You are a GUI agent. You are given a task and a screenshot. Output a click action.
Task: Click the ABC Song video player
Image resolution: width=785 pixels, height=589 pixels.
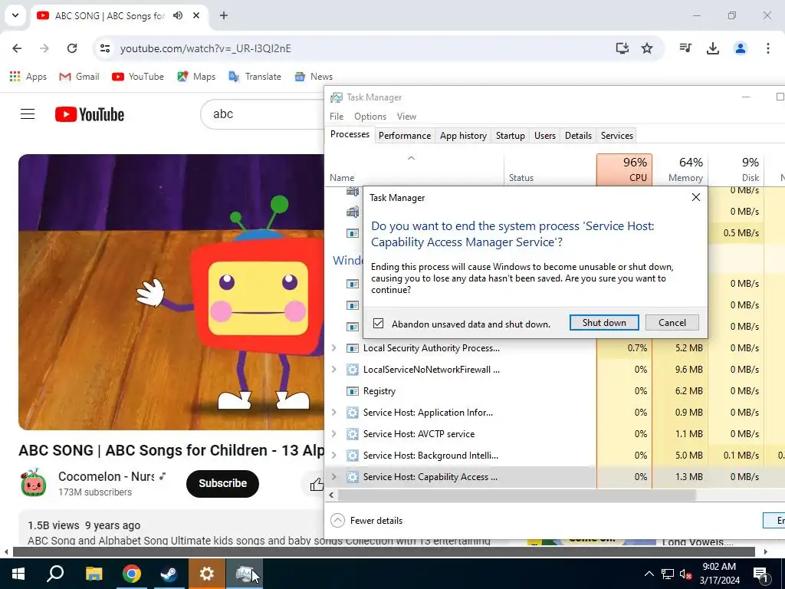tap(171, 292)
